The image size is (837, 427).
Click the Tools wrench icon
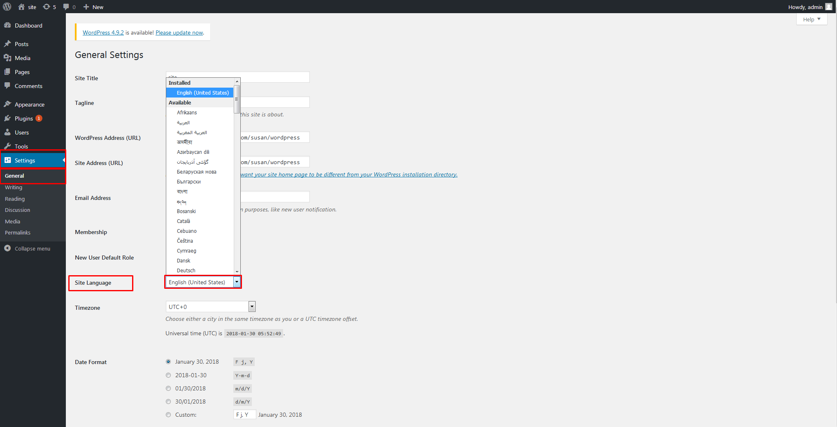tap(7, 146)
